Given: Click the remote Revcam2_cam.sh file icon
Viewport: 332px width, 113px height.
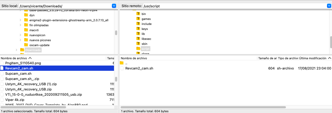Looking at the screenshot, I should 122,68.
